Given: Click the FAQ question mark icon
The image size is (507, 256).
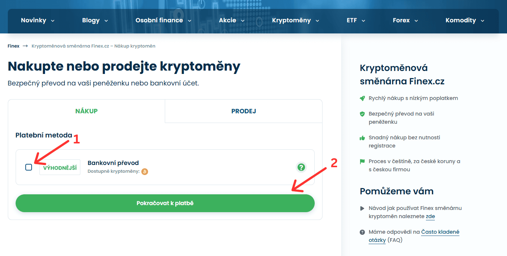Looking at the screenshot, I should tap(362, 232).
